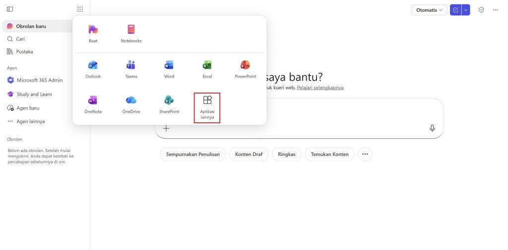The width and height of the screenshot is (508, 250).
Task: Open the top-right more options menu
Action: click(x=496, y=10)
